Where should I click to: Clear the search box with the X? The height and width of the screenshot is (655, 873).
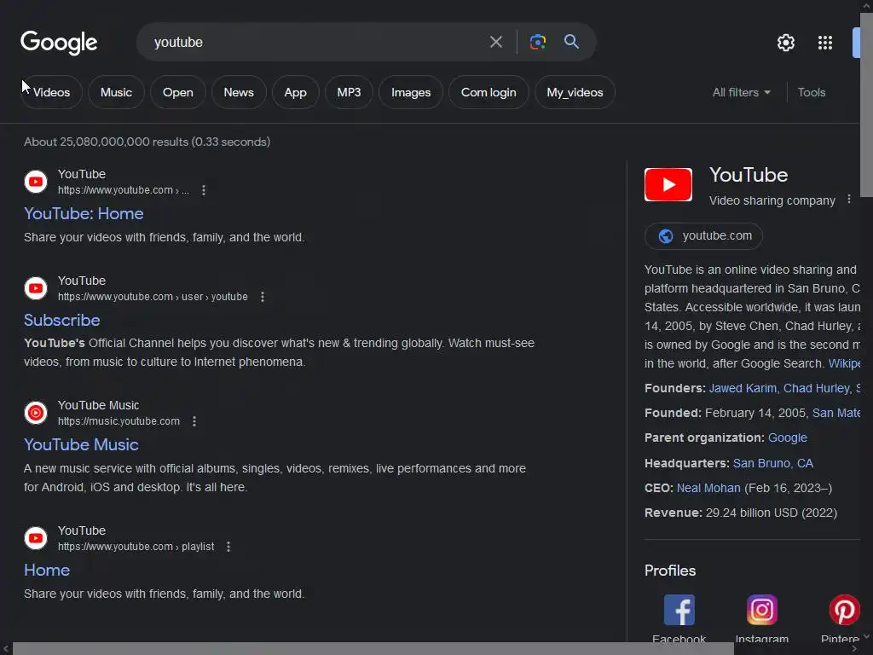tap(495, 42)
